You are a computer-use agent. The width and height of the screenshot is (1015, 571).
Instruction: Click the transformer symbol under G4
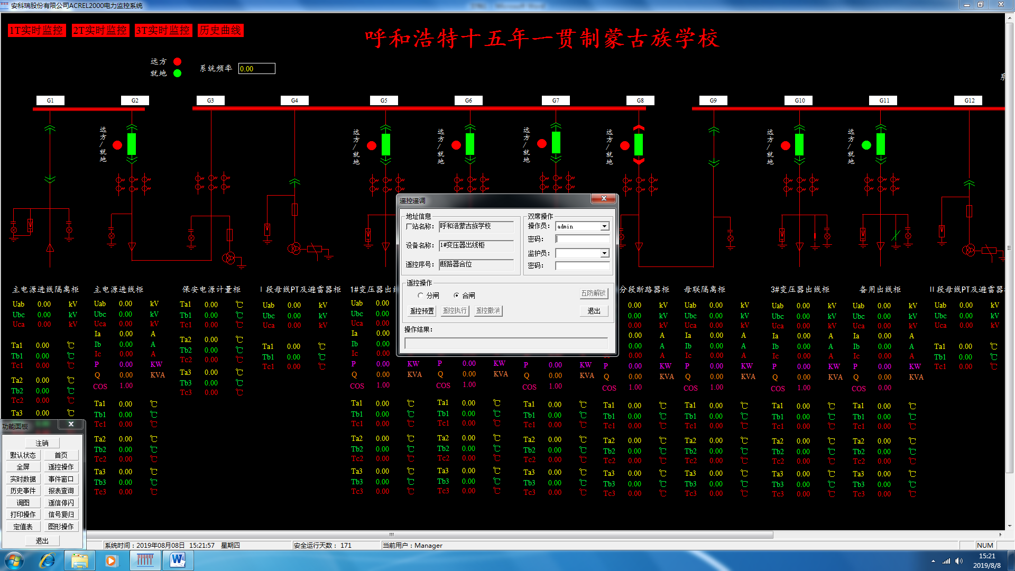tap(294, 248)
